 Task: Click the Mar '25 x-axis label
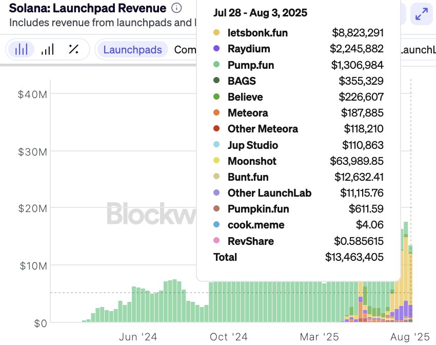(319, 337)
